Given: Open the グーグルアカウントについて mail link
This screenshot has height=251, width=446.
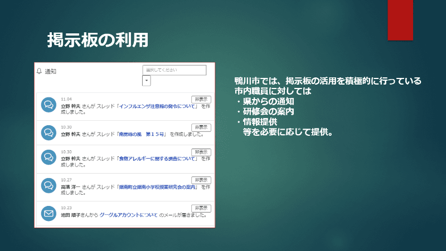Looking at the screenshot, I should pyautogui.click(x=128, y=215).
